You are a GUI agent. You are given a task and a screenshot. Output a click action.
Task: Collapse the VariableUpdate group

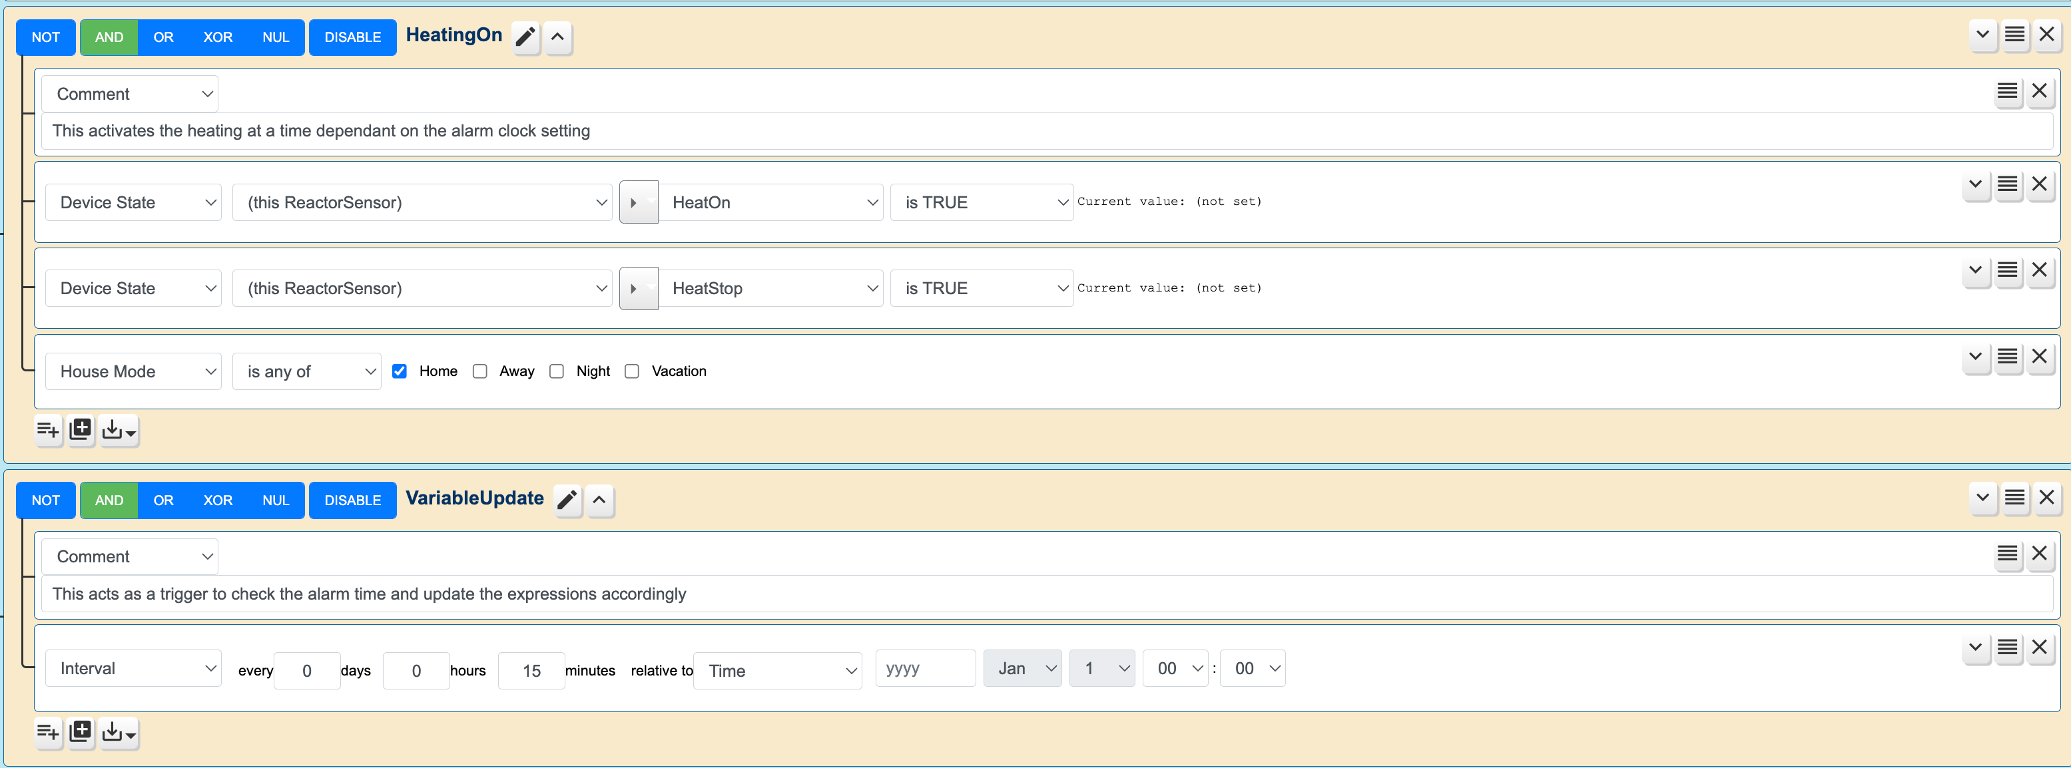(599, 500)
